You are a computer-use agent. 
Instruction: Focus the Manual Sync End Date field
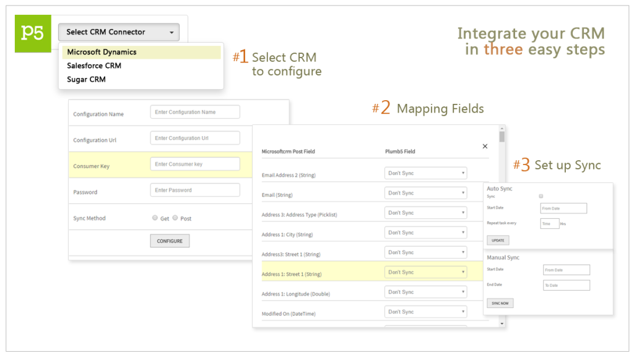tap(567, 286)
